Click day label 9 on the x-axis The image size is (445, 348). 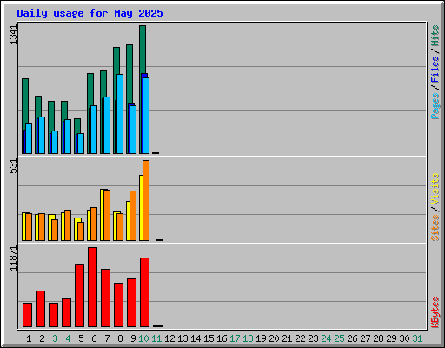tap(133, 338)
